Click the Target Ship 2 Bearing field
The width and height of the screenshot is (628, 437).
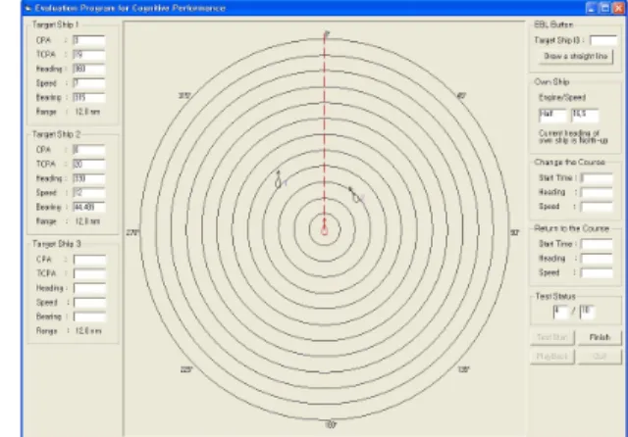tap(89, 207)
